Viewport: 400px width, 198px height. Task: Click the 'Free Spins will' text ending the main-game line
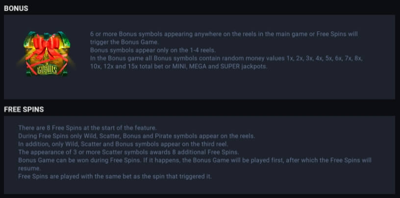tap(337, 34)
